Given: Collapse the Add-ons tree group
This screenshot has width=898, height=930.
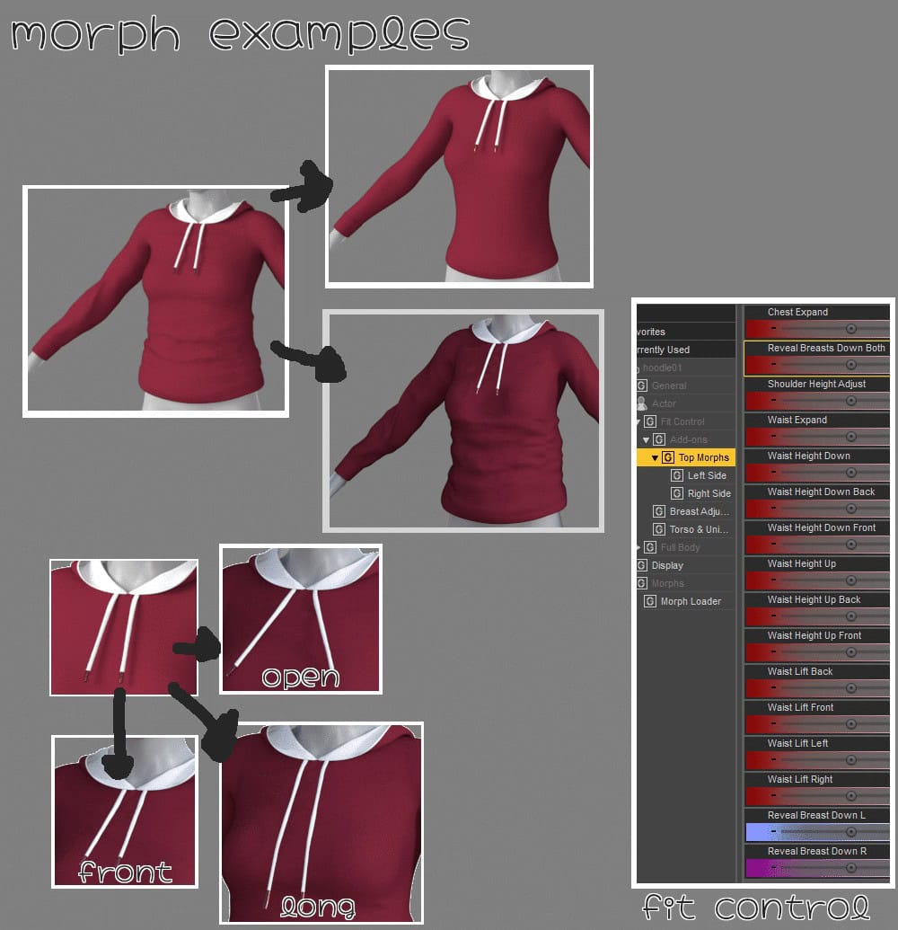Looking at the screenshot, I should [x=646, y=440].
